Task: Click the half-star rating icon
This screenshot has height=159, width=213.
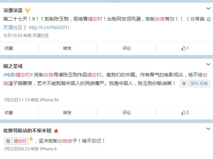Action: 31,139
